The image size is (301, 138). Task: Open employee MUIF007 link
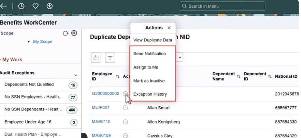[x=101, y=108]
